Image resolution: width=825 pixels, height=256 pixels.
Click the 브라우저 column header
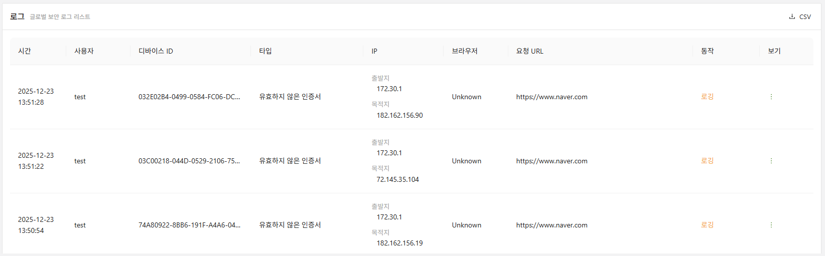(465, 51)
